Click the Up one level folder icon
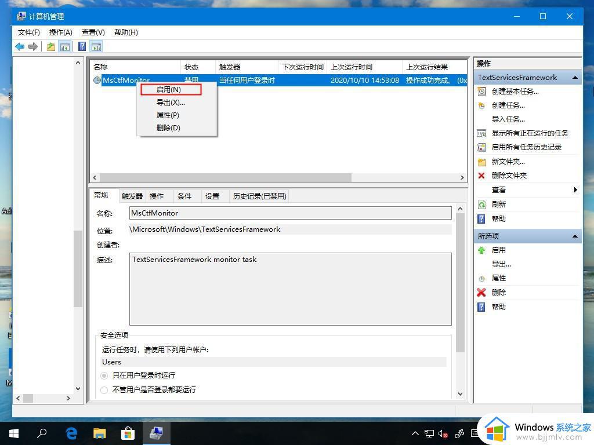Screen dimensions: 594x445 [x=51, y=46]
